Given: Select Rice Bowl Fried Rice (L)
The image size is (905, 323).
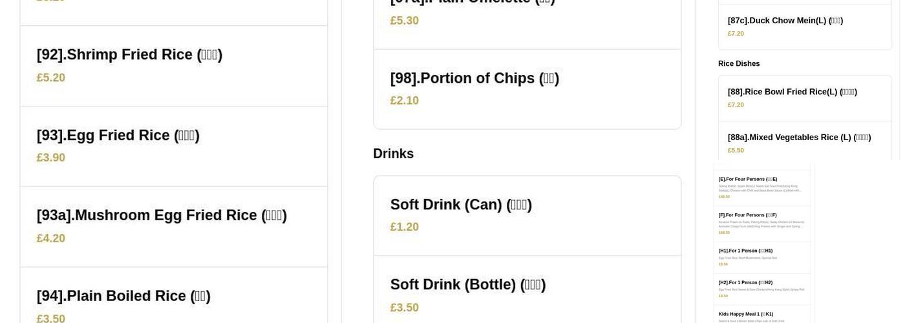Looking at the screenshot, I should [792, 92].
